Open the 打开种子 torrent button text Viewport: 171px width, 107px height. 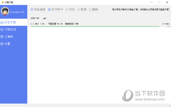point(57,9)
